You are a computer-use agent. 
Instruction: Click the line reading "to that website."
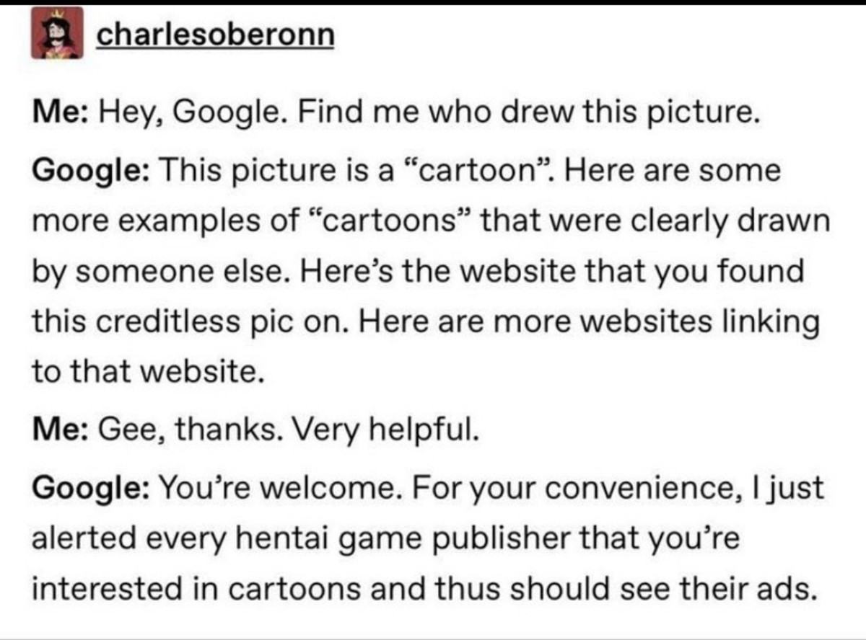click(144, 373)
